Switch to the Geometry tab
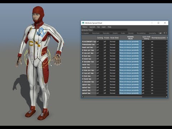Viewport: 172px width, 129px height. point(153,33)
